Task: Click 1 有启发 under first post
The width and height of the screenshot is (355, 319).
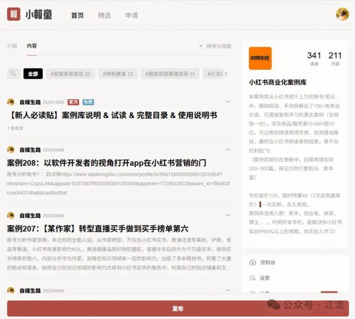Action: pyautogui.click(x=15, y=128)
